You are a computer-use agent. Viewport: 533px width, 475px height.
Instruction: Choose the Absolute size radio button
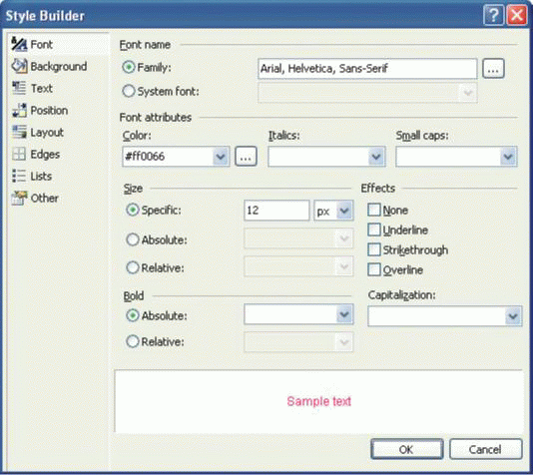[x=133, y=239]
